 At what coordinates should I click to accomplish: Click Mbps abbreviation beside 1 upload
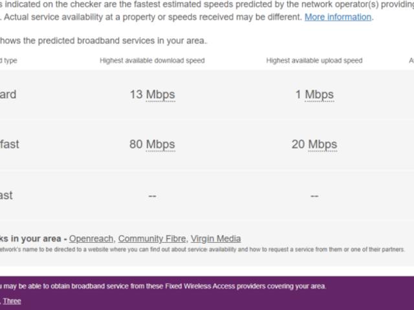[x=319, y=95]
